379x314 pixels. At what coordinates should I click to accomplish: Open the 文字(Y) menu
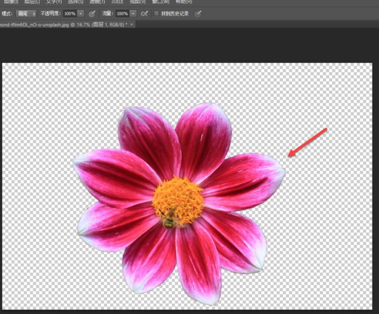54,2
